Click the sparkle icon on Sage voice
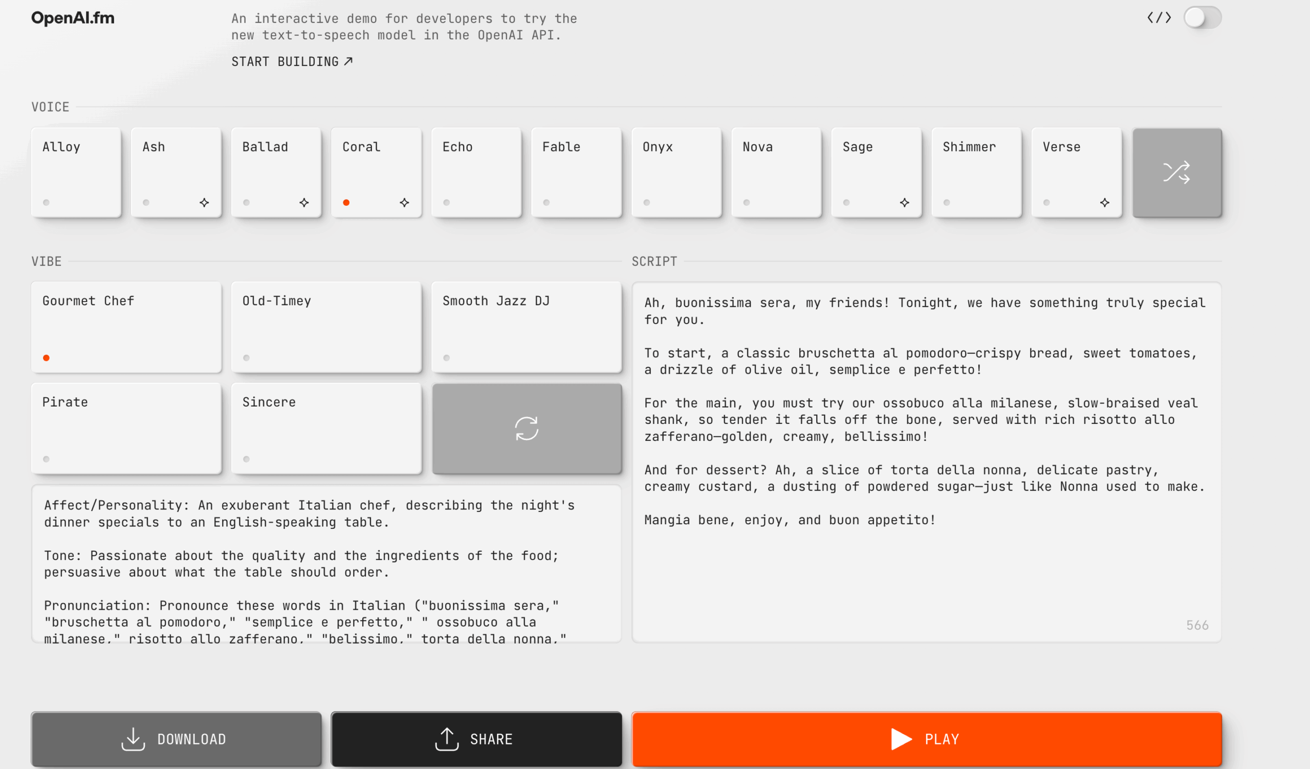Screen dimensions: 1310x769 pyautogui.click(x=904, y=202)
